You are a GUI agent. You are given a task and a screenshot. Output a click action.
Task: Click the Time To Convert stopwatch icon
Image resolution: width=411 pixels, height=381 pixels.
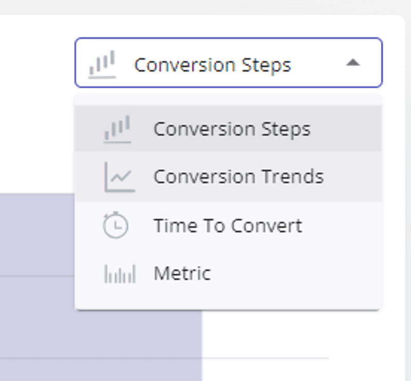pos(116,225)
